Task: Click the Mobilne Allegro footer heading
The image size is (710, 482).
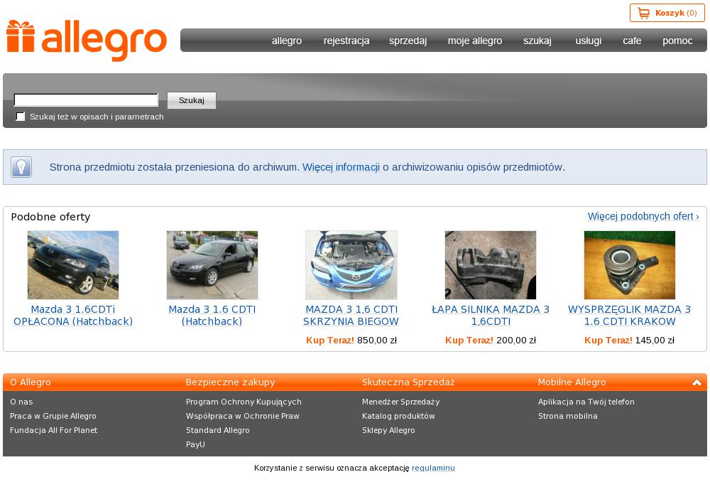Action: pos(572,382)
